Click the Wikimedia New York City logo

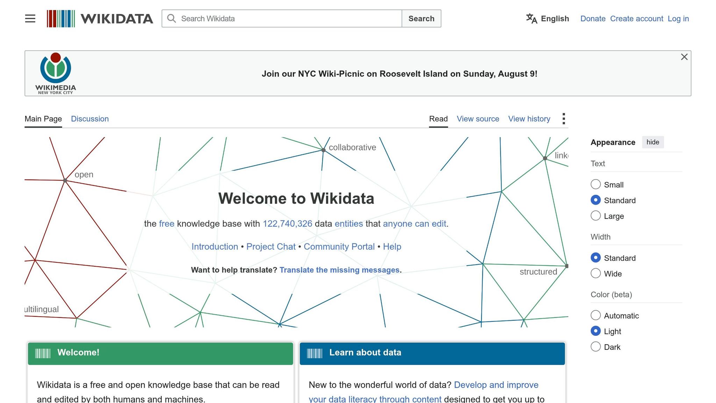(56, 73)
